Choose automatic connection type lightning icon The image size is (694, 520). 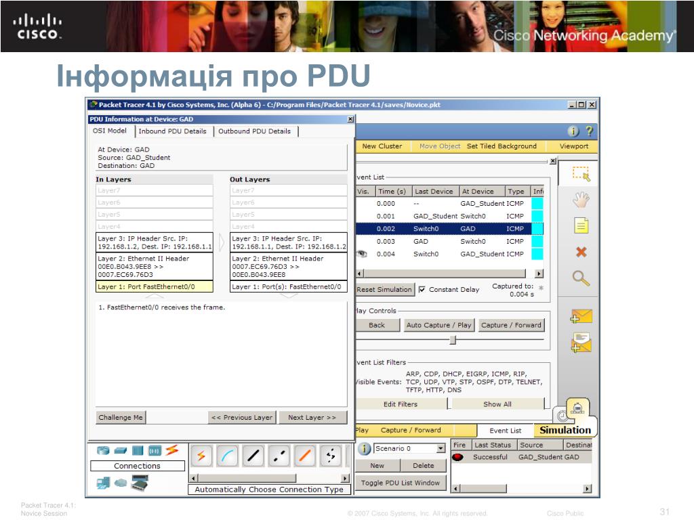tap(201, 456)
